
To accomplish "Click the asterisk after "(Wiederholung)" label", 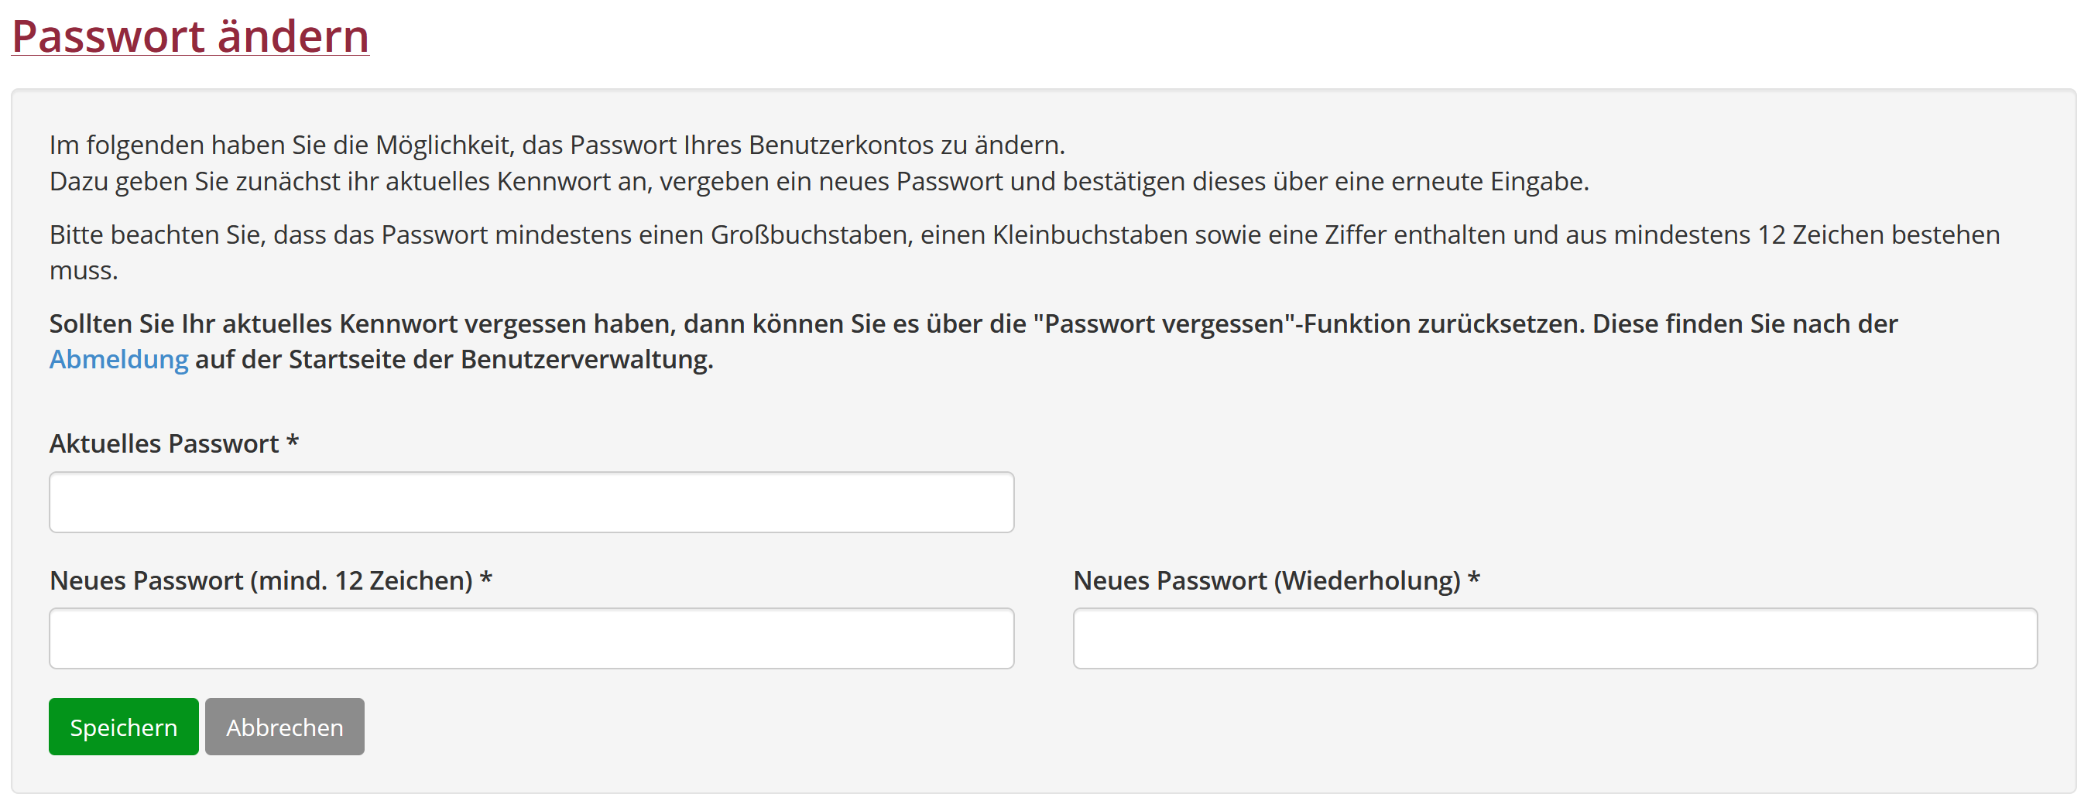I will [1474, 579].
